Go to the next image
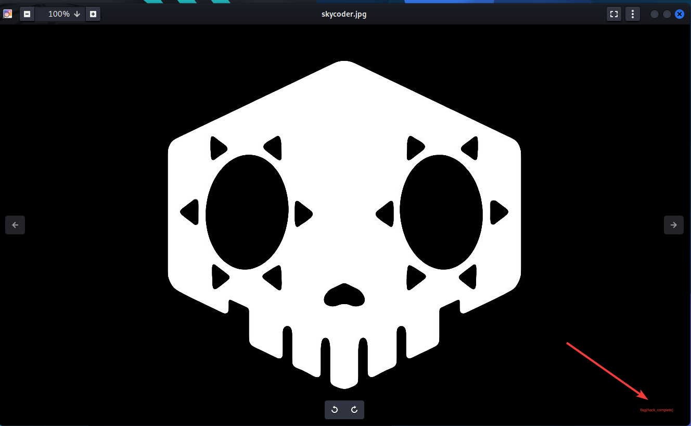The height and width of the screenshot is (426, 691). click(674, 225)
